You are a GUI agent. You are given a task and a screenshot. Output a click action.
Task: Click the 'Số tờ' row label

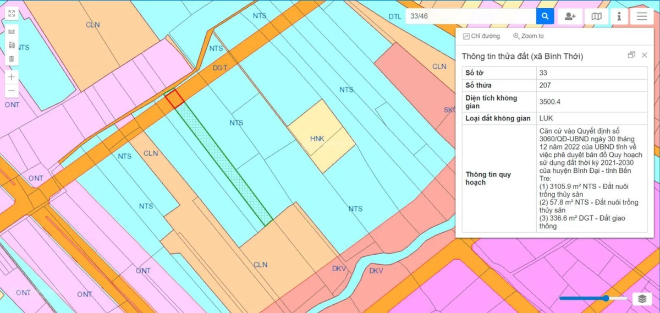click(475, 73)
